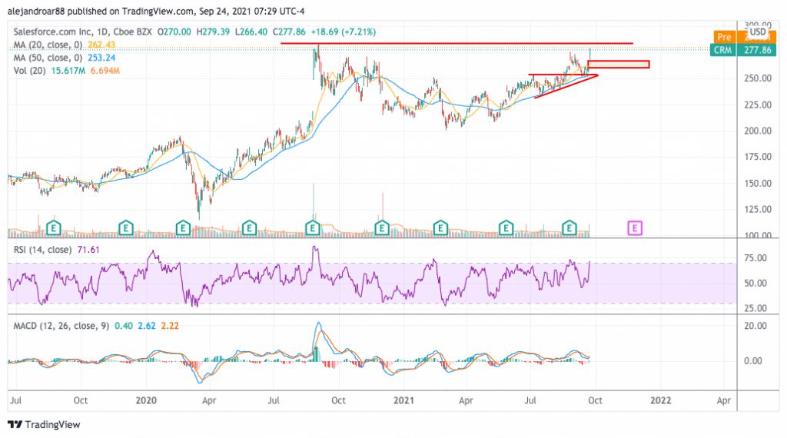Open the earnings E marker for May 2020
The height and width of the screenshot is (438, 787).
249,228
